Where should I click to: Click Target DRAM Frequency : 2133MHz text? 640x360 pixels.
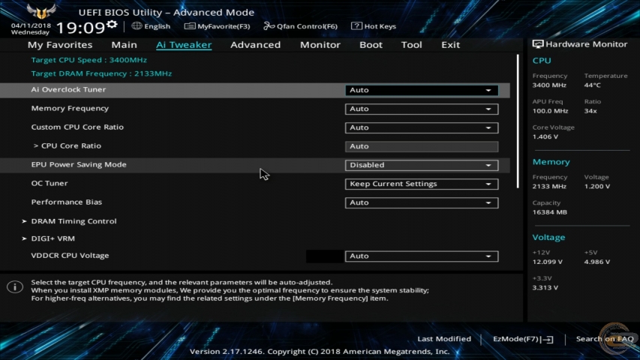101,74
